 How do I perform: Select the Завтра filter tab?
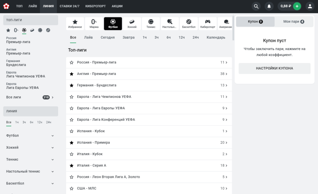[129, 37]
